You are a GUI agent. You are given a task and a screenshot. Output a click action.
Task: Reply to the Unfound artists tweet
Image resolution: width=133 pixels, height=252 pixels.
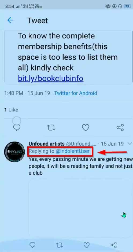pos(32,245)
